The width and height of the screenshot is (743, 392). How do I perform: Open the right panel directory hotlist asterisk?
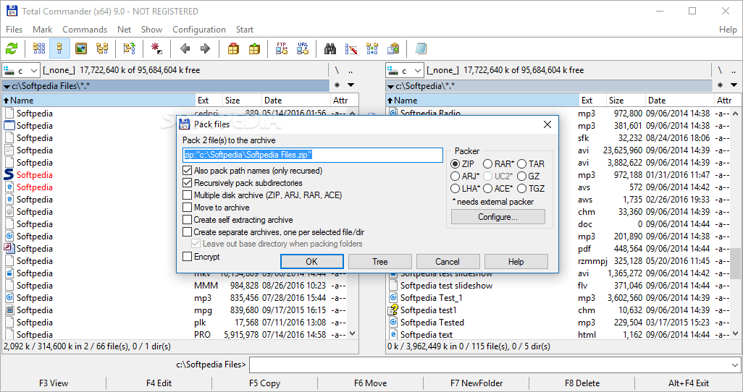(x=721, y=85)
